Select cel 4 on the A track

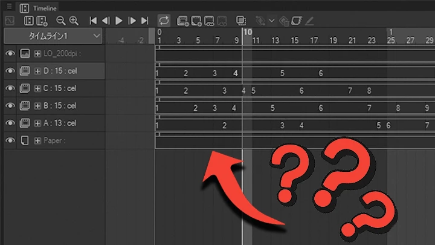301,125
